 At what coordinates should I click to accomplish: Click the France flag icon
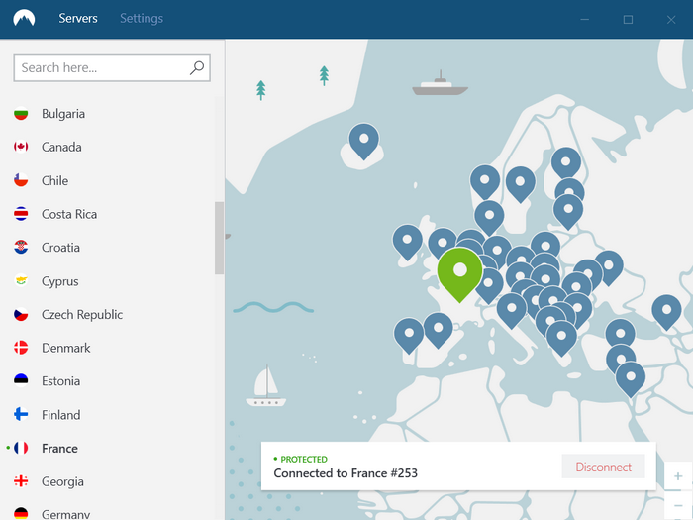tap(21, 449)
